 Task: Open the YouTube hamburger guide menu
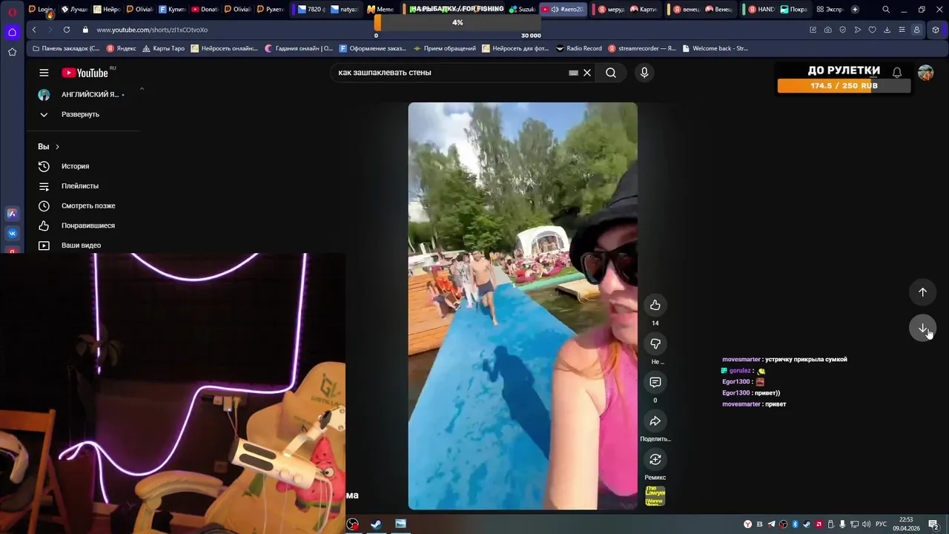44,73
